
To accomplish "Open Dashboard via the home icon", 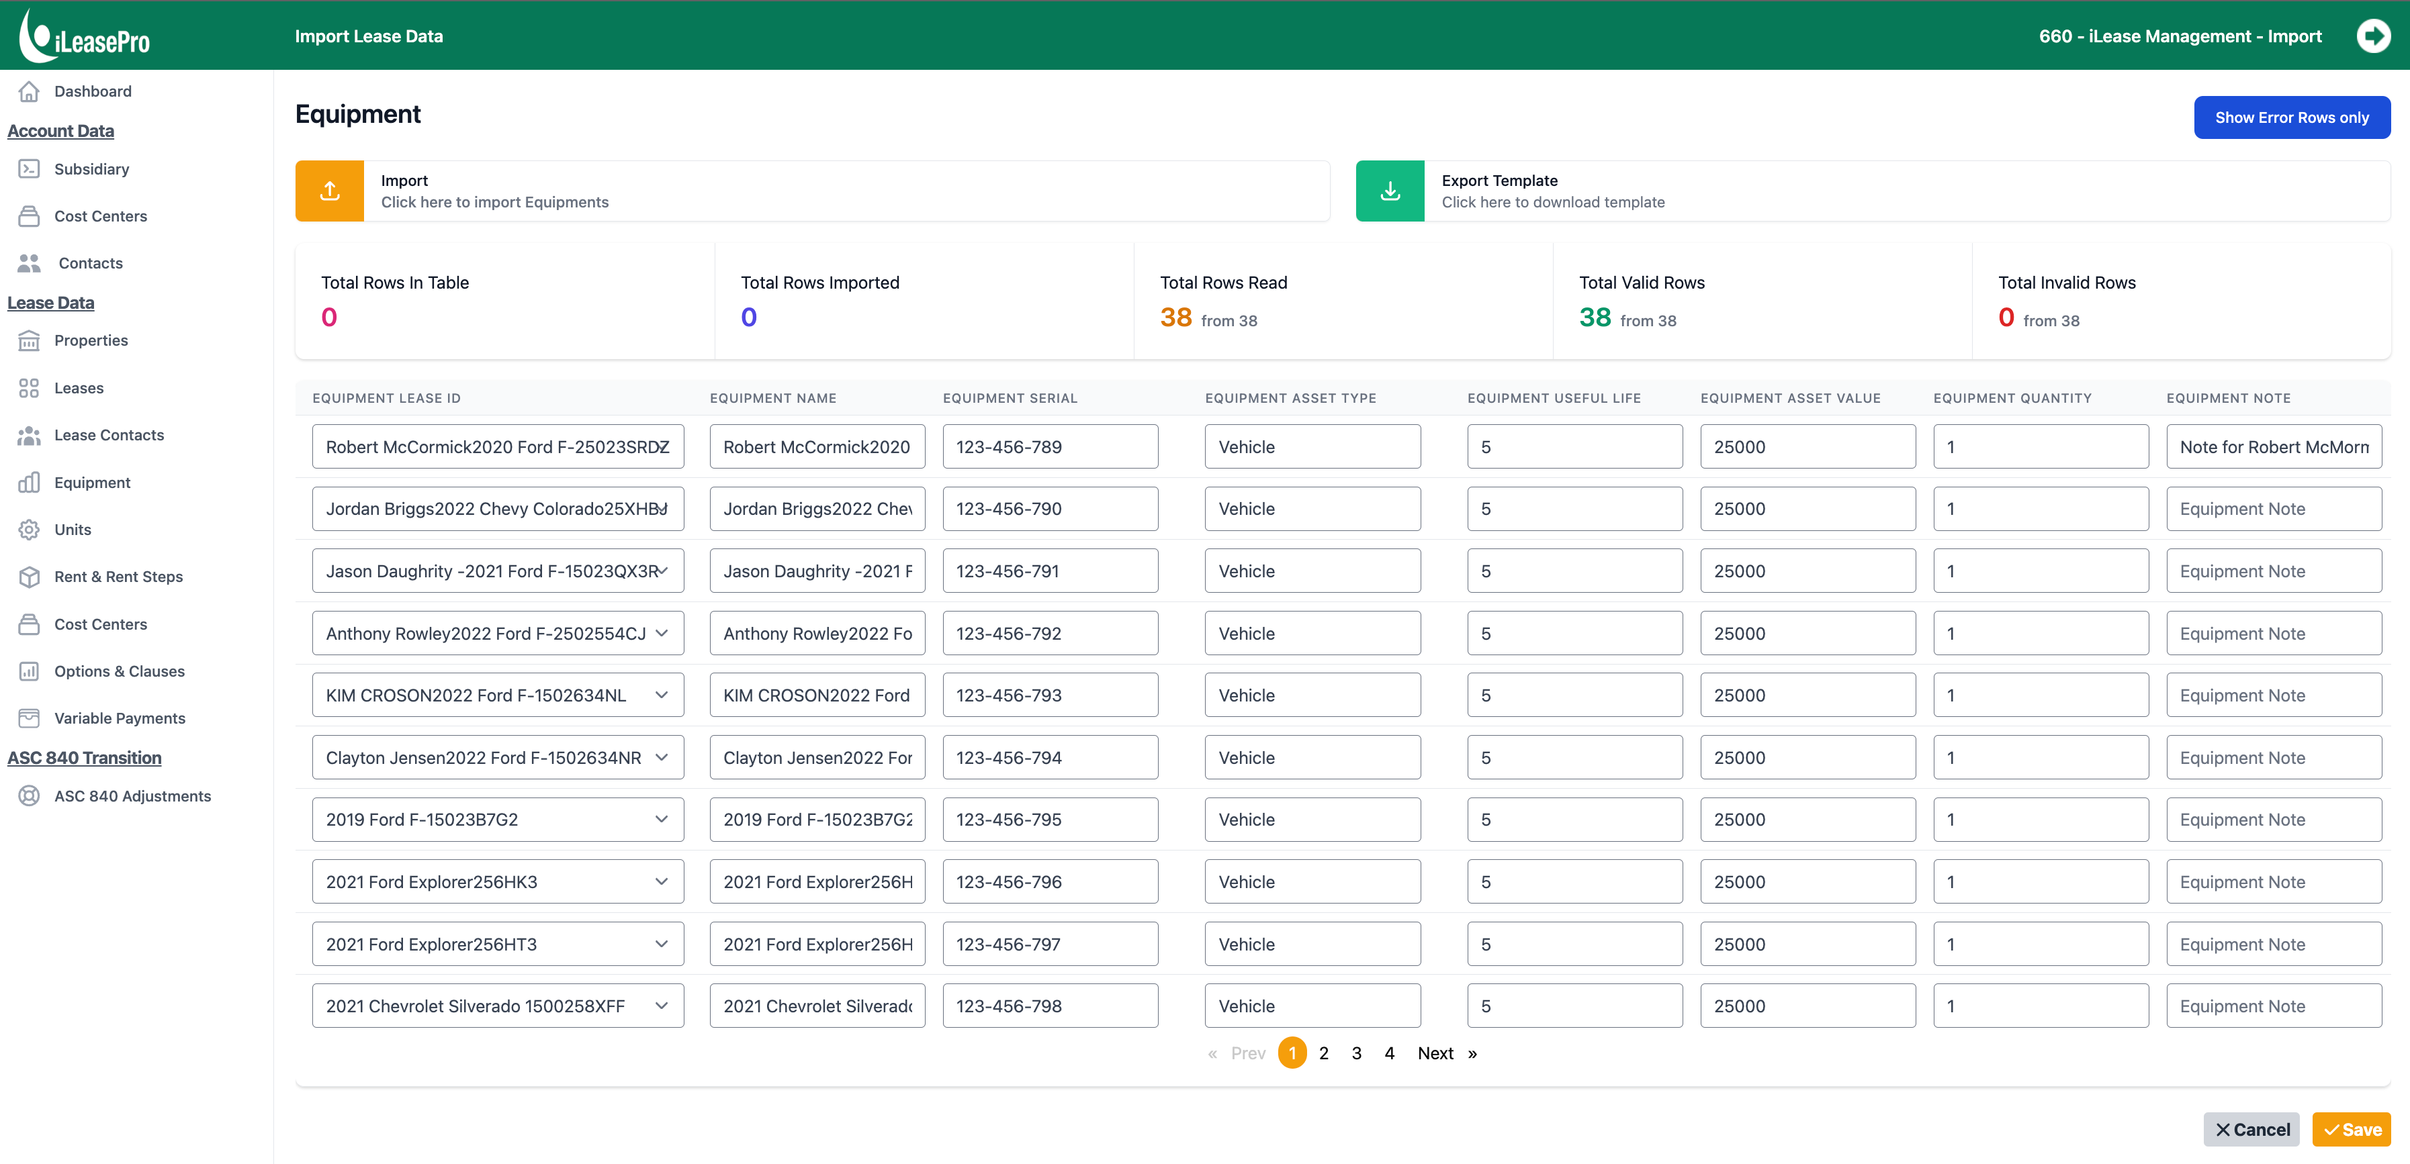I will click(x=29, y=91).
